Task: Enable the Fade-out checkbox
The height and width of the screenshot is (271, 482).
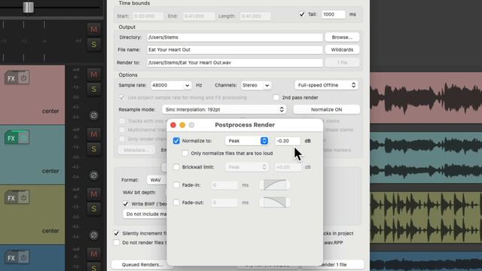Action: coord(176,202)
